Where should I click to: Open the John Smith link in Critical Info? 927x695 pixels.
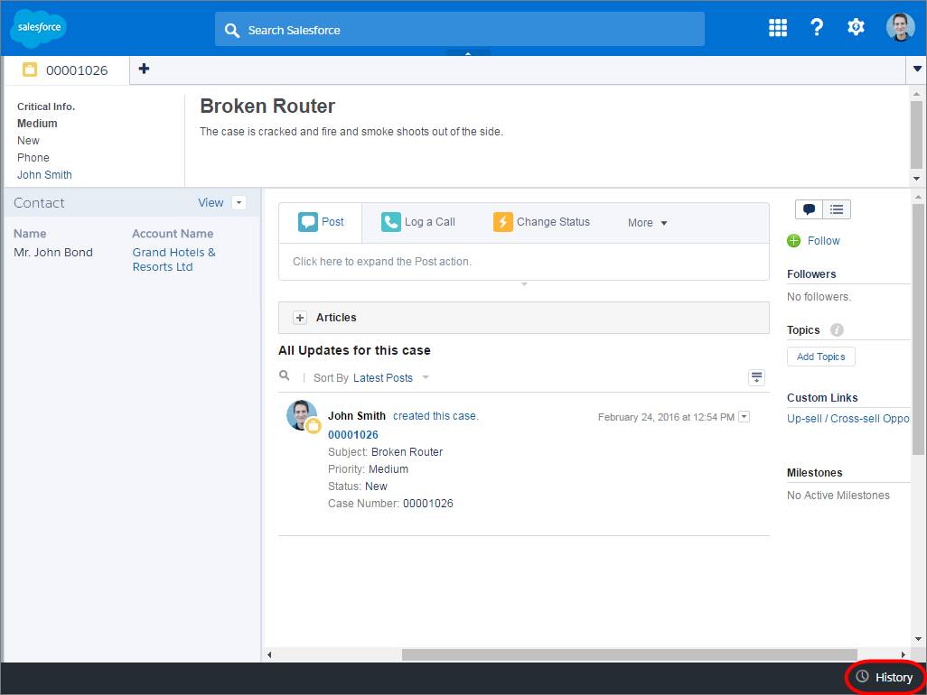[44, 175]
